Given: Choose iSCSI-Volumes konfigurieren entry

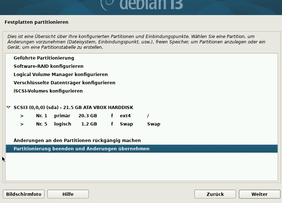Looking at the screenshot, I should point(142,91).
